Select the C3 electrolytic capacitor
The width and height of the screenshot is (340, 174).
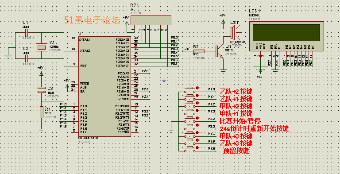[x=41, y=90]
